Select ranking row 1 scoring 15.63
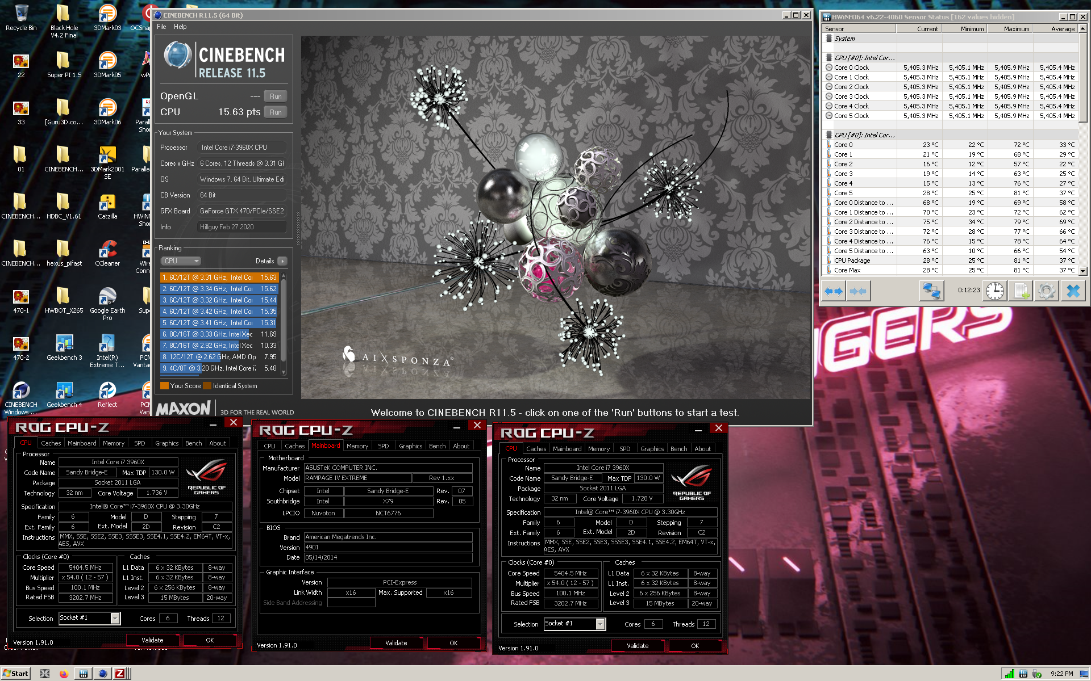The width and height of the screenshot is (1091, 681). [219, 278]
